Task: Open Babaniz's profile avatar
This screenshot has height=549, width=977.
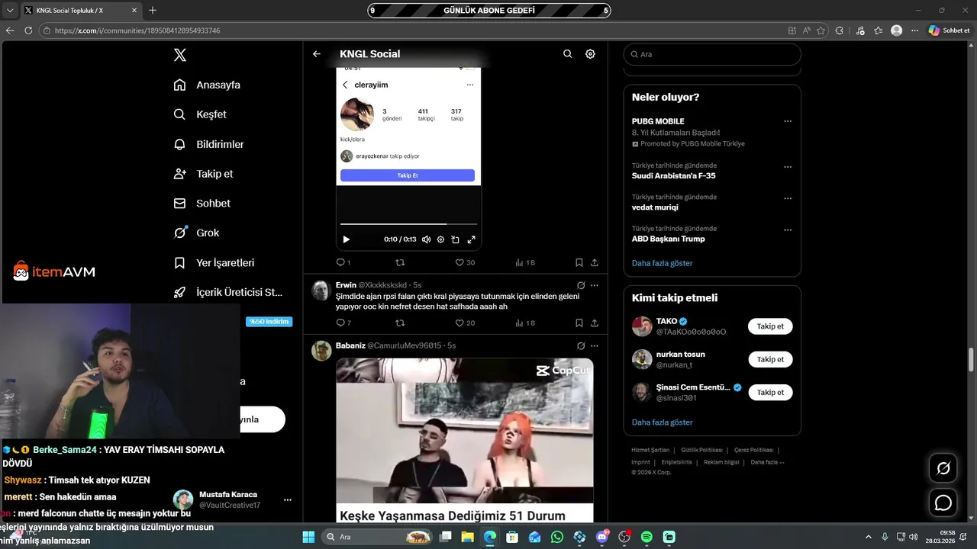Action: tap(321, 350)
